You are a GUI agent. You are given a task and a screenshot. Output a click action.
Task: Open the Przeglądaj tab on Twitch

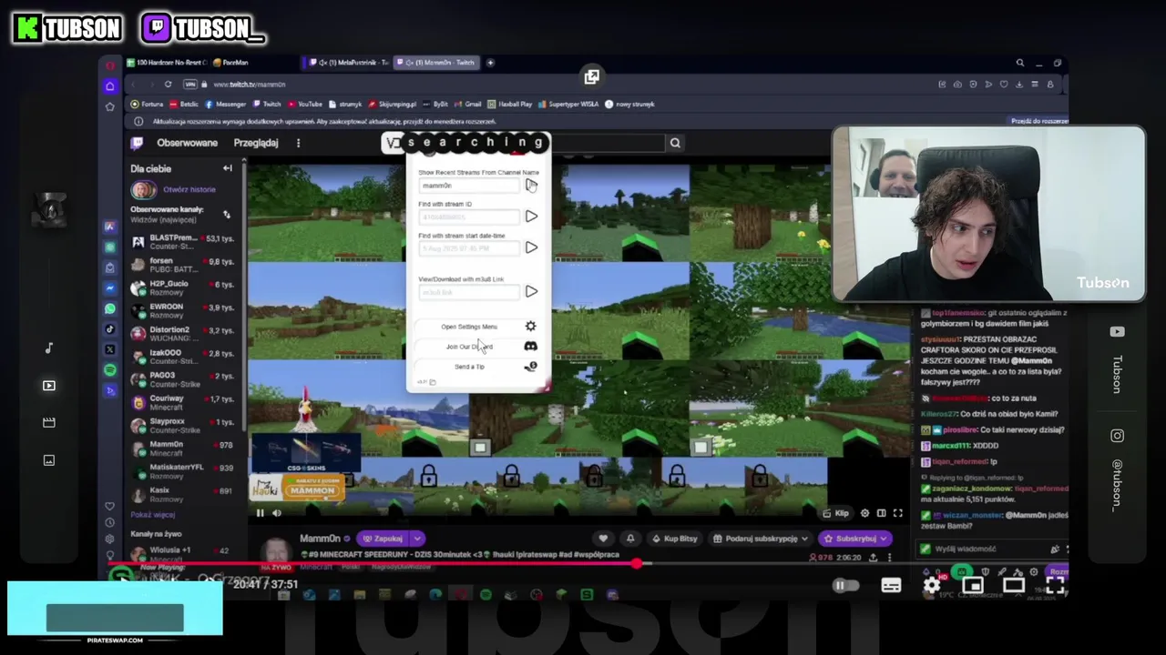255,143
